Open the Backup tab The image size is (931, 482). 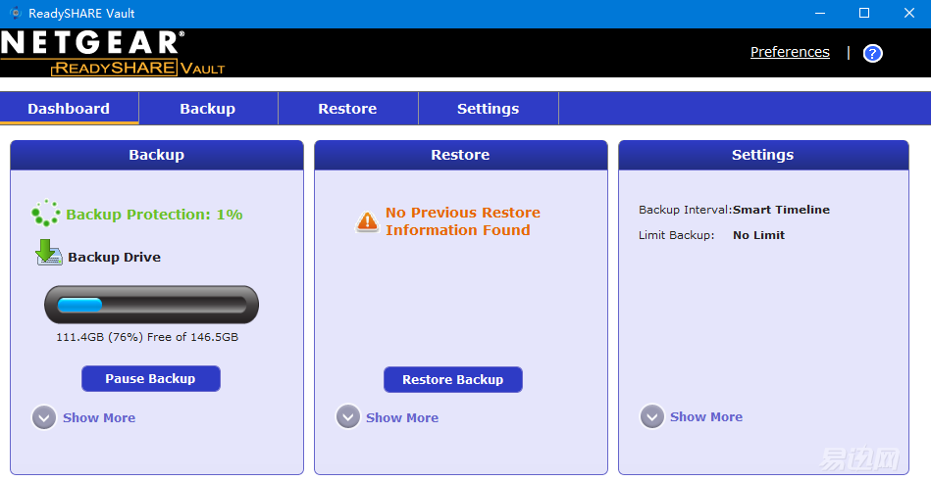[x=208, y=109]
